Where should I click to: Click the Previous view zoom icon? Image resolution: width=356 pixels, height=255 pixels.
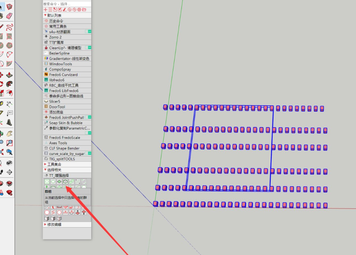[x=9, y=152]
